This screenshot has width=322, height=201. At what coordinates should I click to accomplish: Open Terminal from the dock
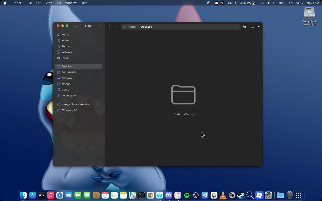point(141,195)
